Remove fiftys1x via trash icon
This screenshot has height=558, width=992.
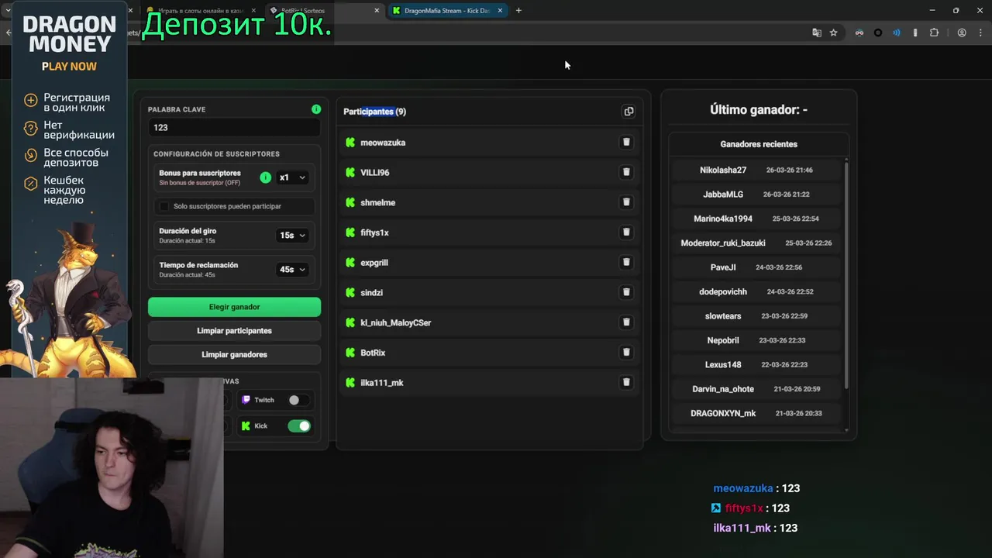pos(626,232)
